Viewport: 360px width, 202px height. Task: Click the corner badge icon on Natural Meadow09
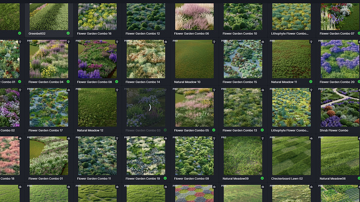262,138
